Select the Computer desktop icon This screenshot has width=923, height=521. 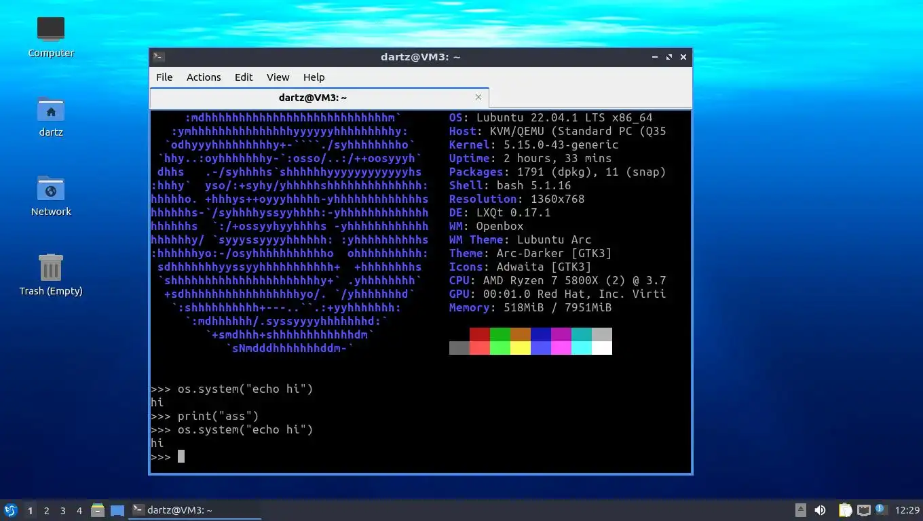click(51, 37)
